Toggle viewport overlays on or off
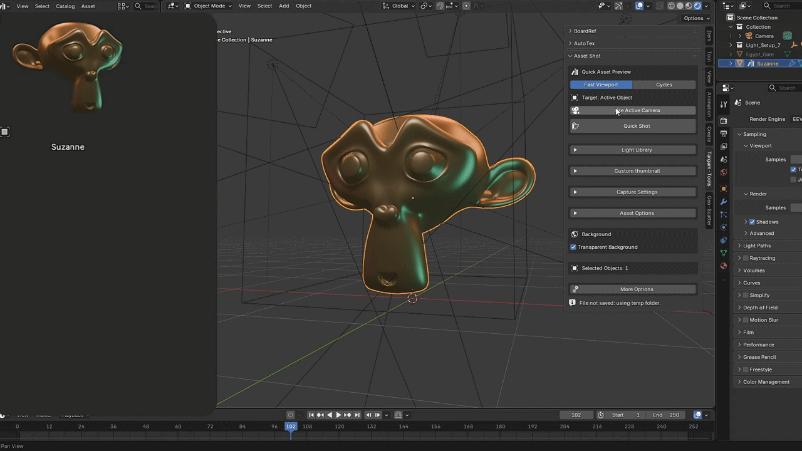Viewport: 802px width, 451px height. [639, 6]
